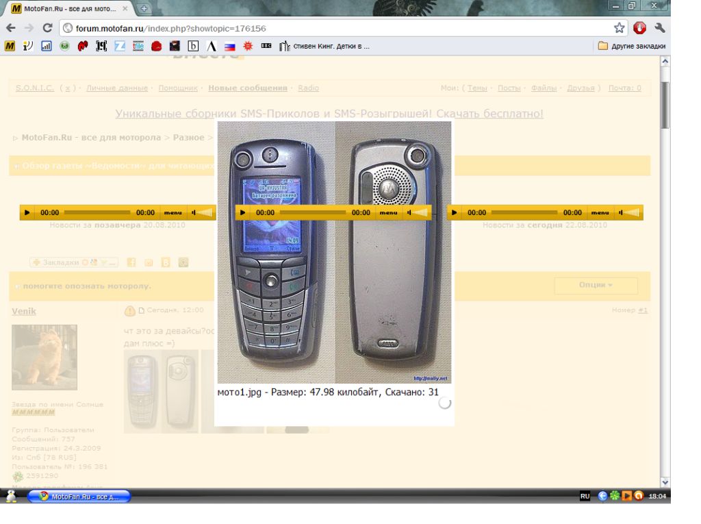Click the MotoFan.Ru taskbar window button
This screenshot has width=701, height=524.
(x=79, y=496)
